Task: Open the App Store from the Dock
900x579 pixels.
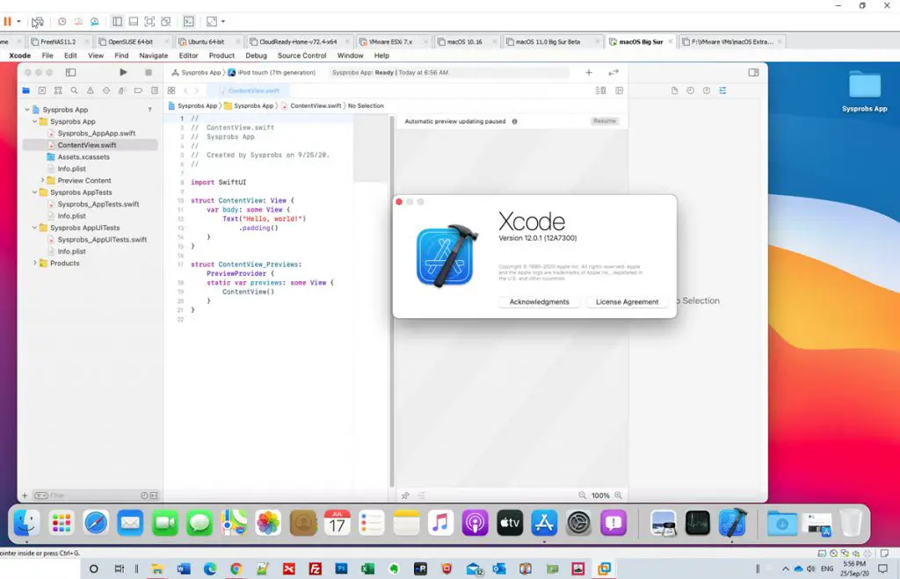Action: click(544, 523)
